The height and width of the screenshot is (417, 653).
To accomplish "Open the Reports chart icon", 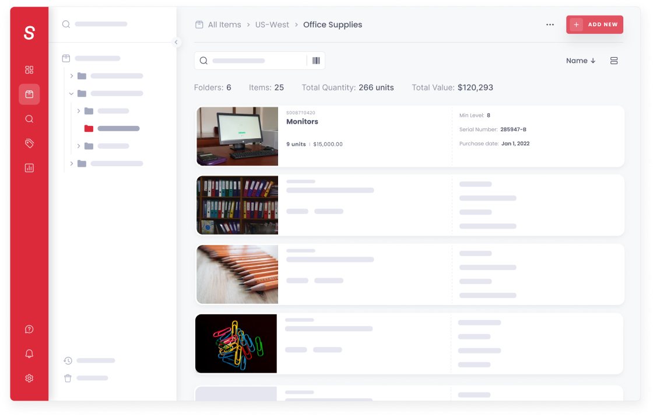I will click(29, 168).
